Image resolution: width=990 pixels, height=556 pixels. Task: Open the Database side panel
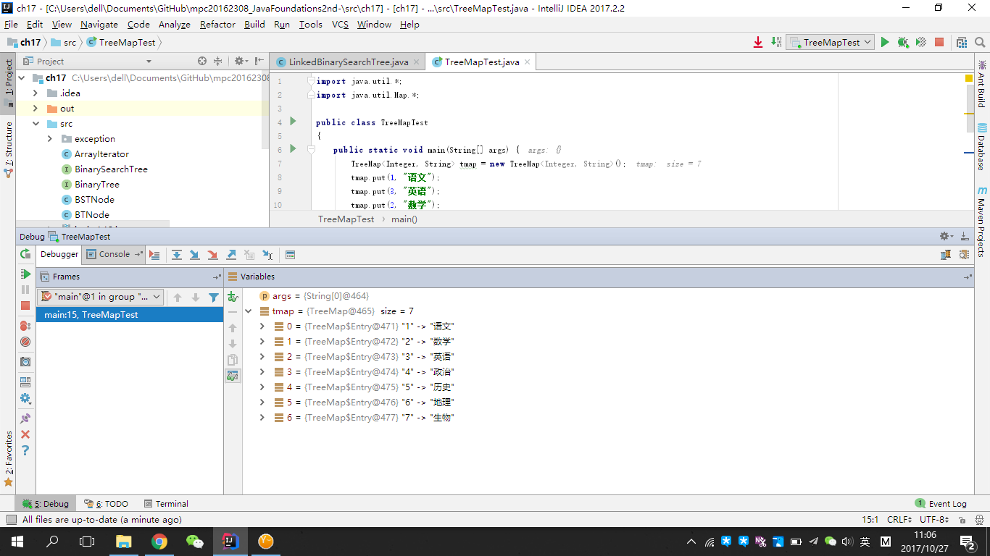[x=981, y=147]
